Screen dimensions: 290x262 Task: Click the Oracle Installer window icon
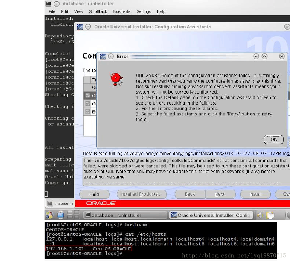point(80,27)
